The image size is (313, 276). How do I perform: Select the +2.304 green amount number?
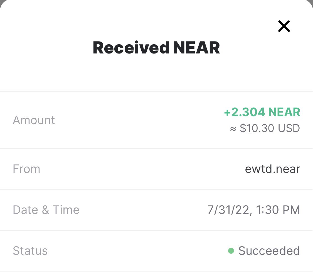(x=245, y=112)
